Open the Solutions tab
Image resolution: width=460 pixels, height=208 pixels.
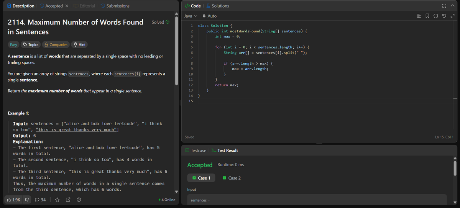click(x=217, y=6)
